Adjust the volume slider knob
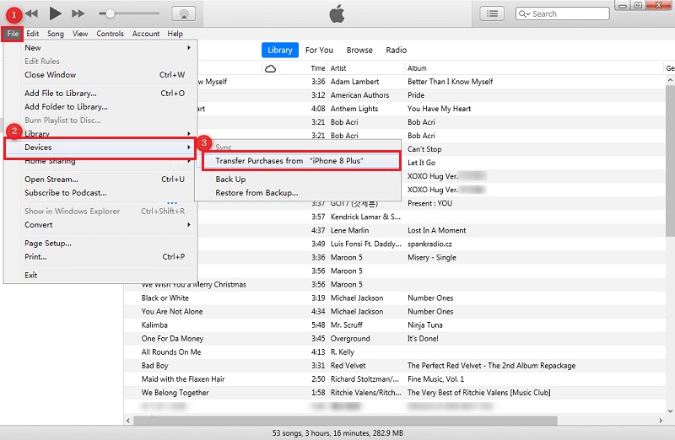The width and height of the screenshot is (675, 440). click(111, 13)
